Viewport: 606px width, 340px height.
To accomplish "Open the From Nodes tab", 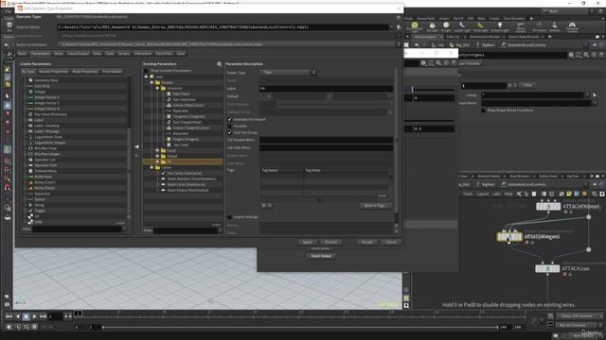I will click(113, 72).
